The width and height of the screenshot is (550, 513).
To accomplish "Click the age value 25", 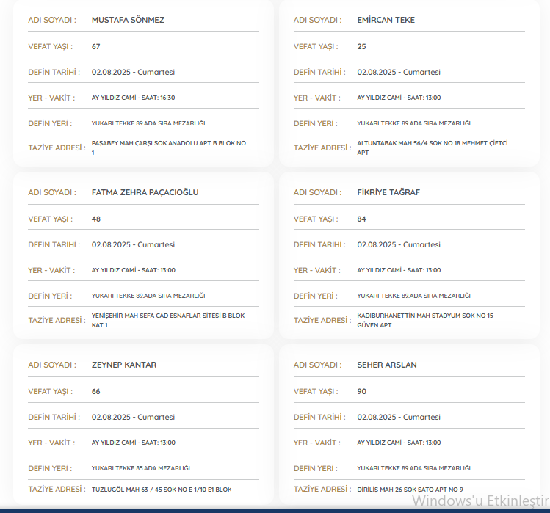I will tap(361, 46).
